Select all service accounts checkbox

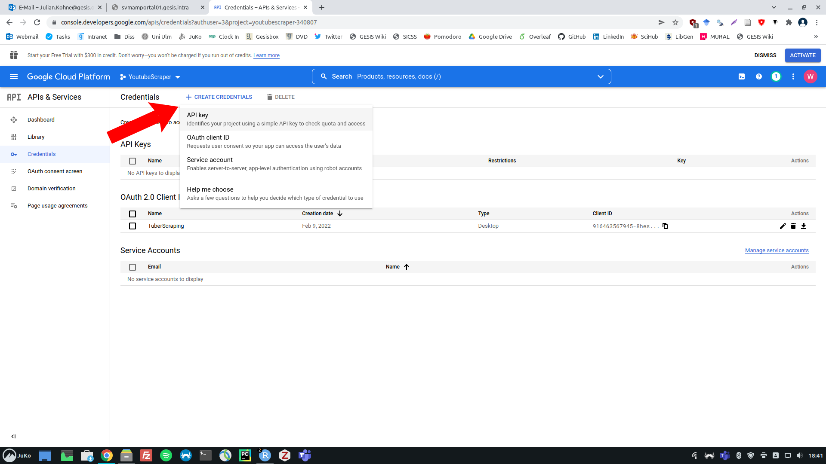133,267
